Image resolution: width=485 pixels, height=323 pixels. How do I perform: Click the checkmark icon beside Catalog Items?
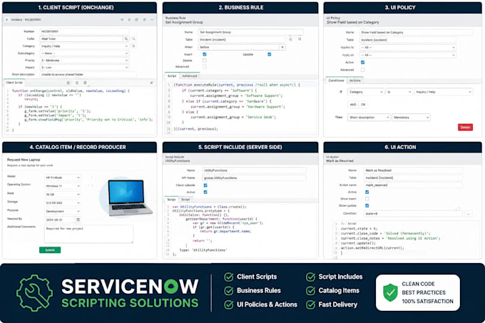(x=310, y=291)
